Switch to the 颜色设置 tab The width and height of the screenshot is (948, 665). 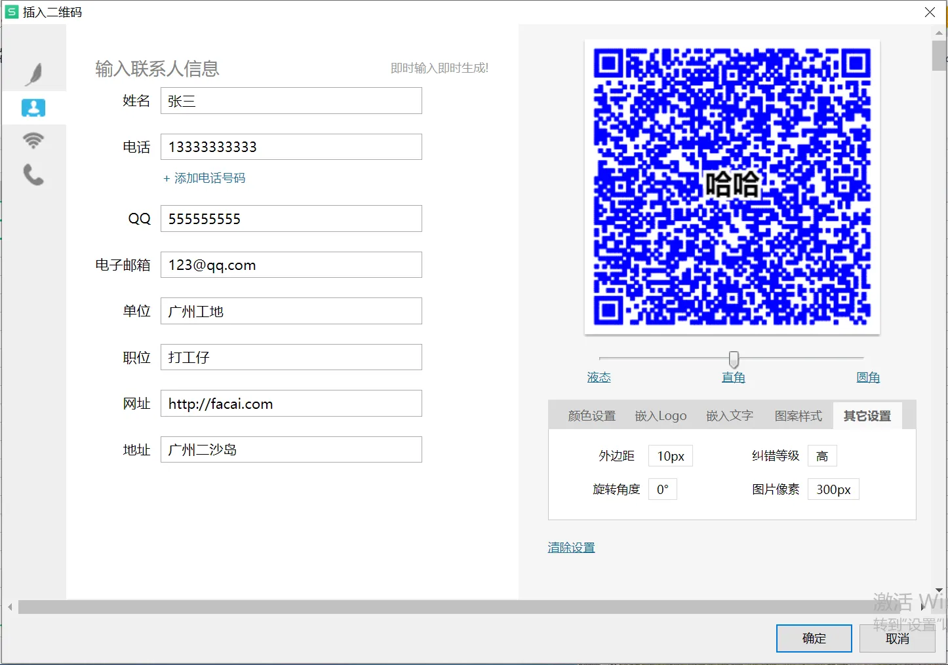pyautogui.click(x=592, y=416)
